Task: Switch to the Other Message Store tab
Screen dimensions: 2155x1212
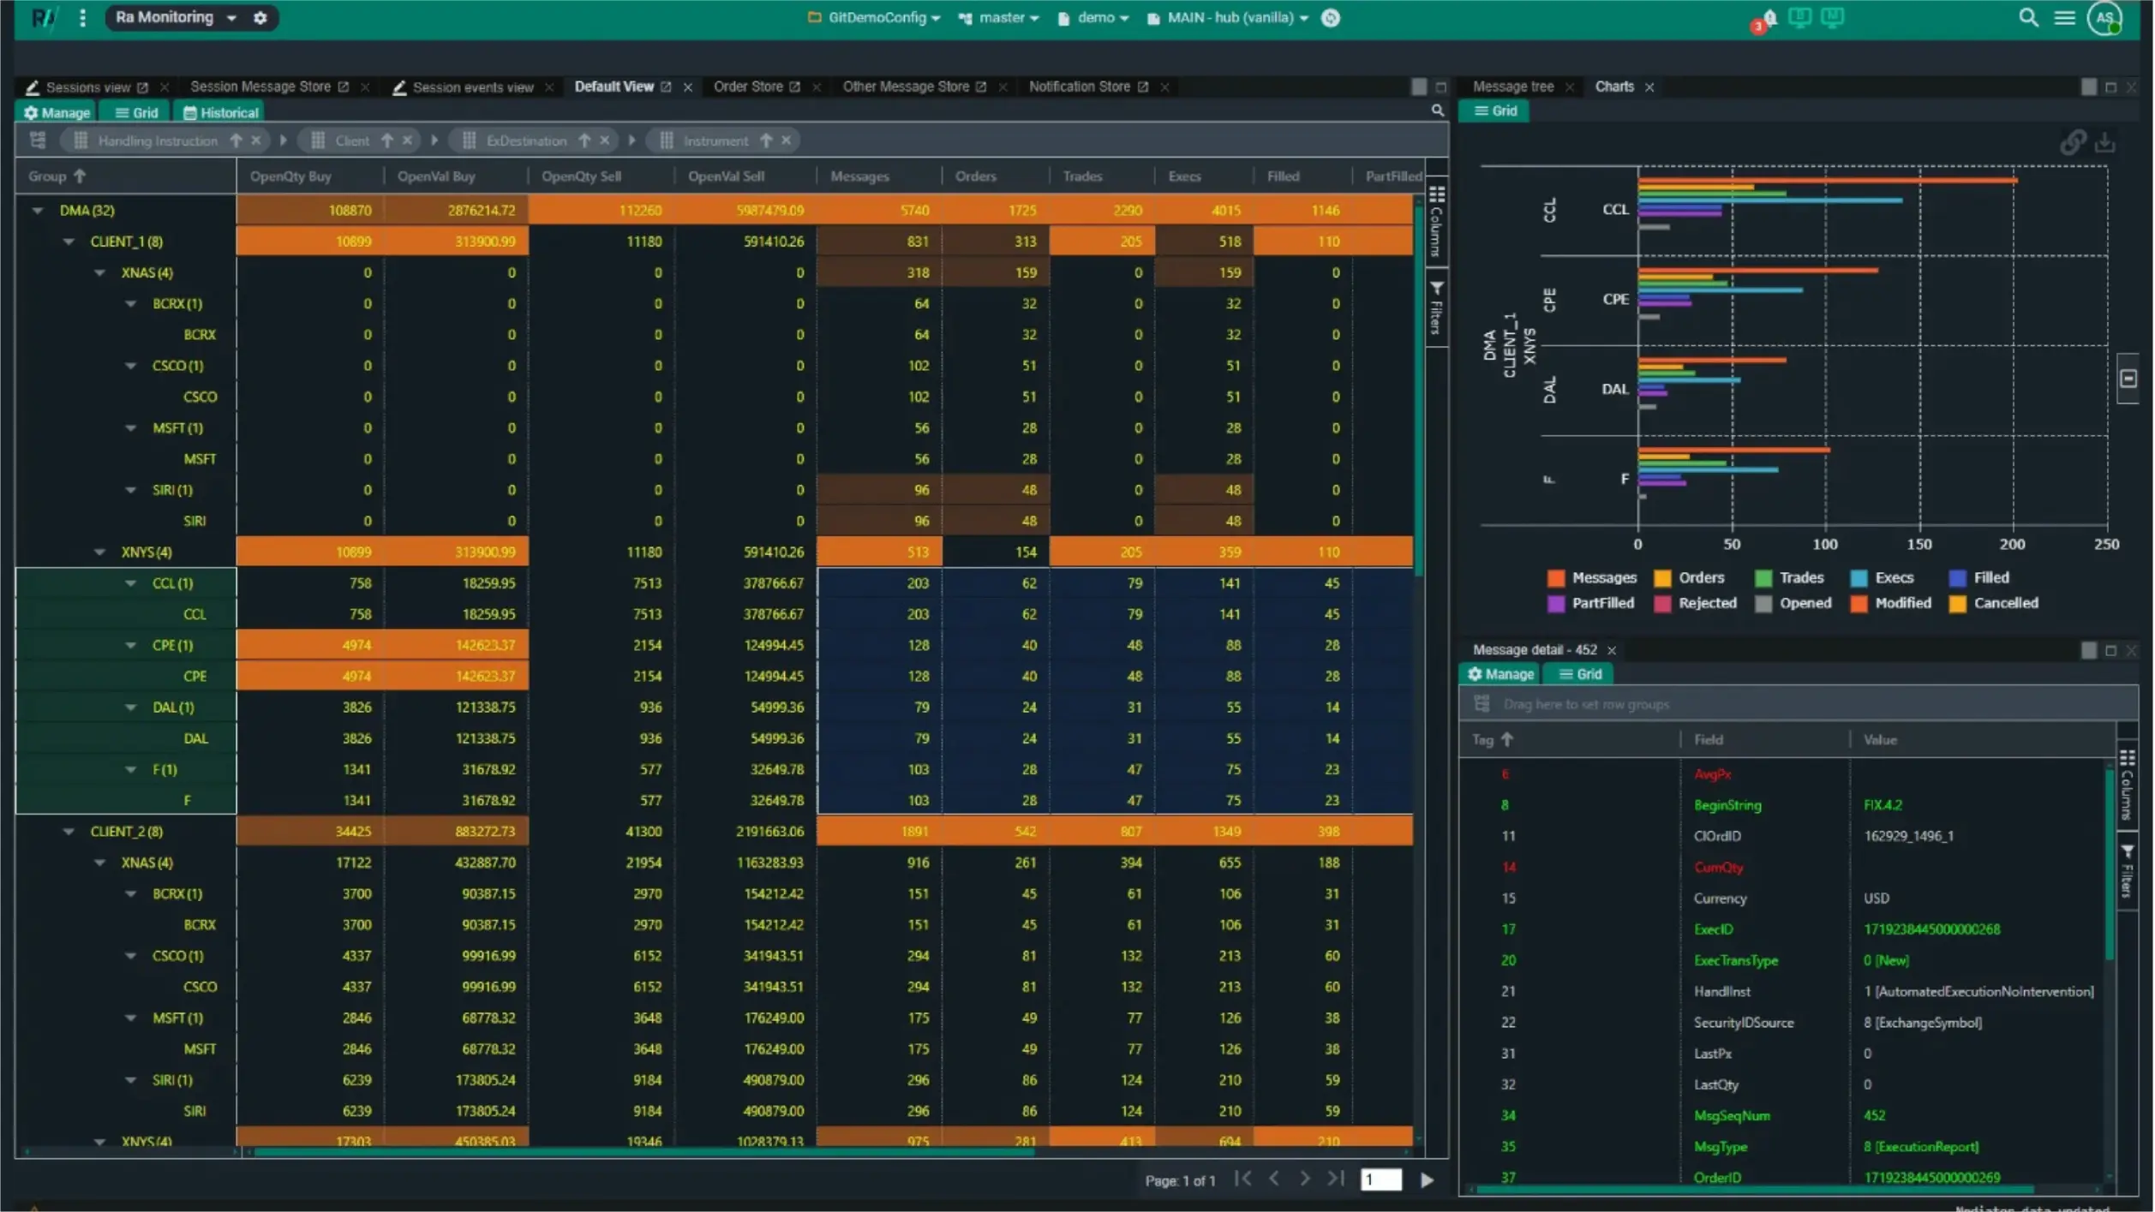Action: (x=906, y=87)
